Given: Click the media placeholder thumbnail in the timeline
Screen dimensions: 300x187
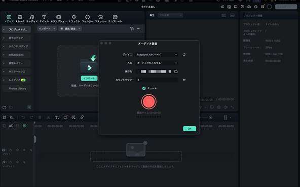Looking at the screenshot, I should click(x=136, y=150).
